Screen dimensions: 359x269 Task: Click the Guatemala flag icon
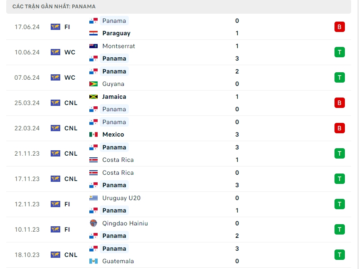pyautogui.click(x=93, y=261)
